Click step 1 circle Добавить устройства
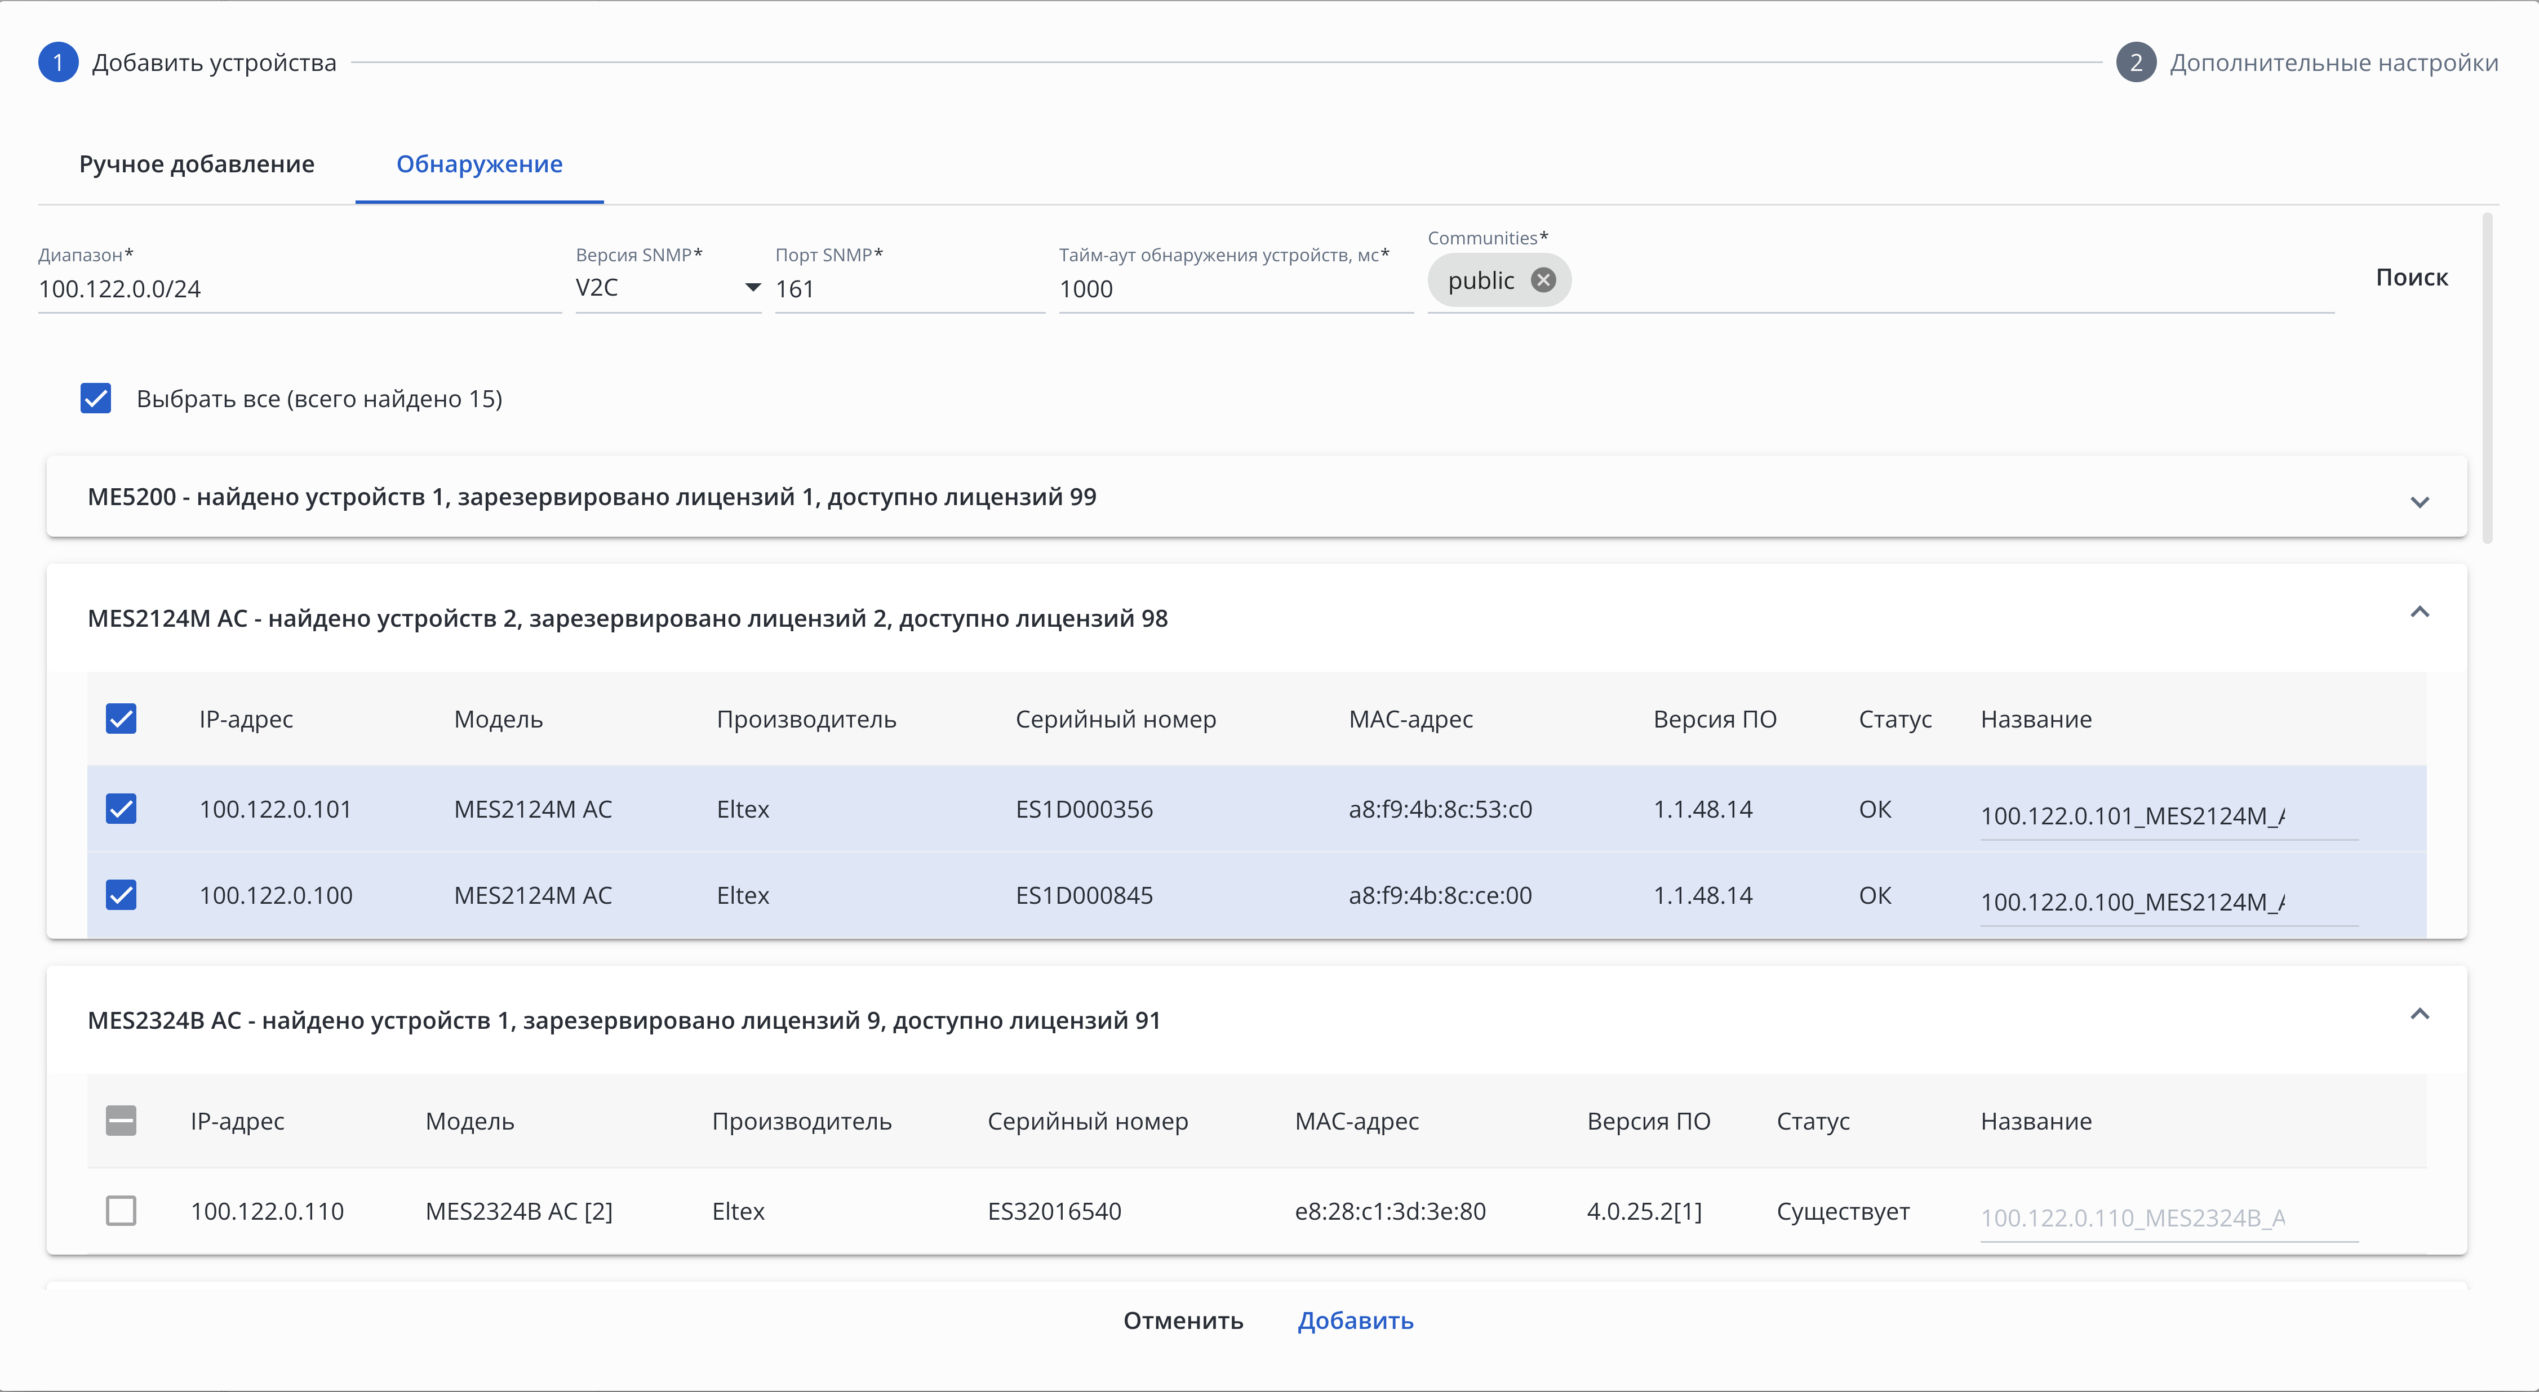This screenshot has width=2539, height=1392. coord(58,63)
